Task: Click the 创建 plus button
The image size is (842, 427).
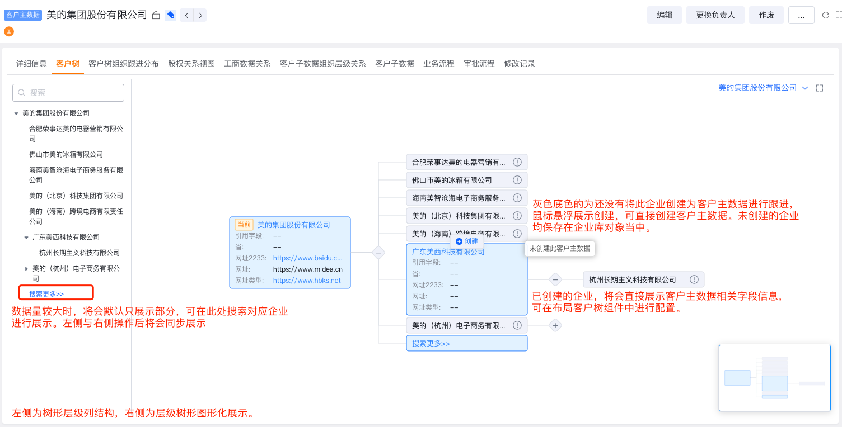Action: [x=467, y=241]
